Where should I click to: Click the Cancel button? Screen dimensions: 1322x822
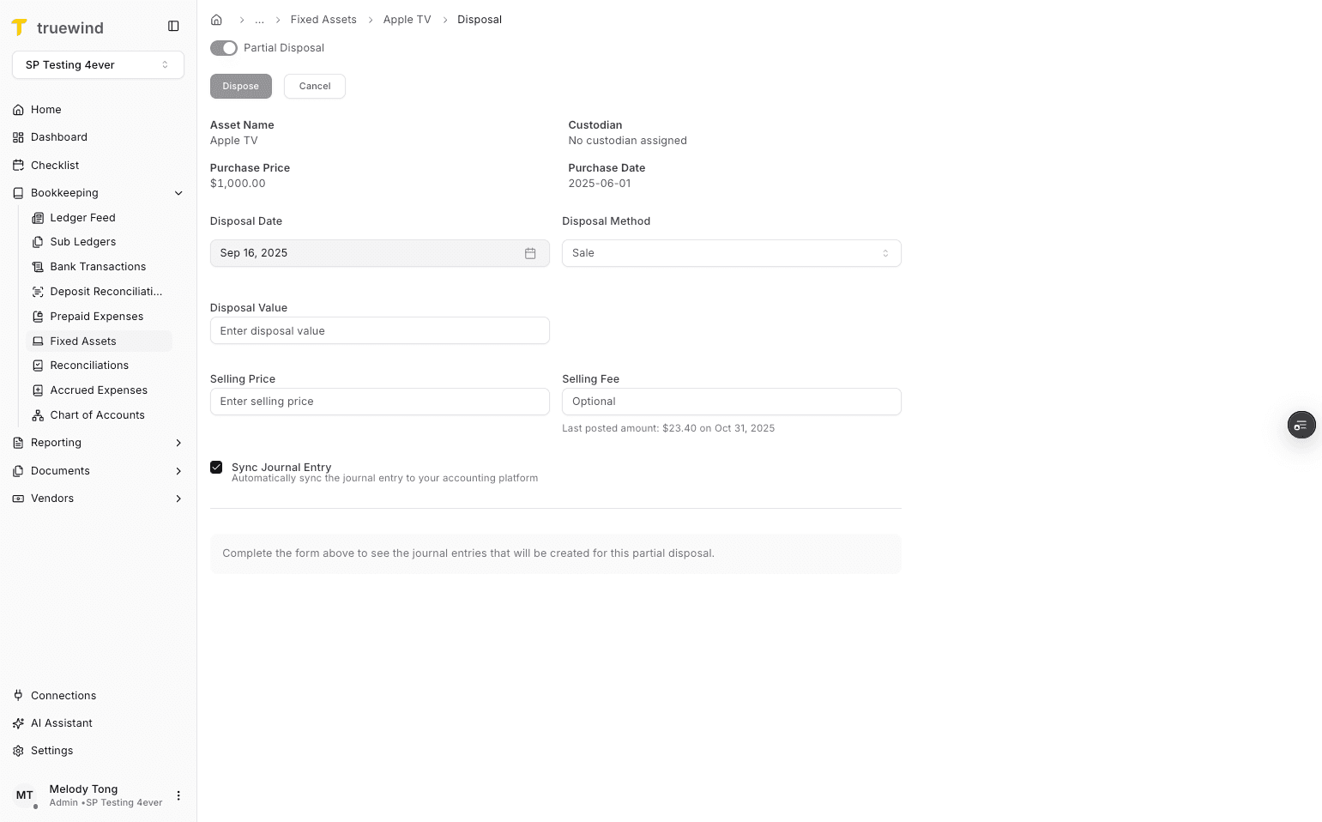click(314, 86)
